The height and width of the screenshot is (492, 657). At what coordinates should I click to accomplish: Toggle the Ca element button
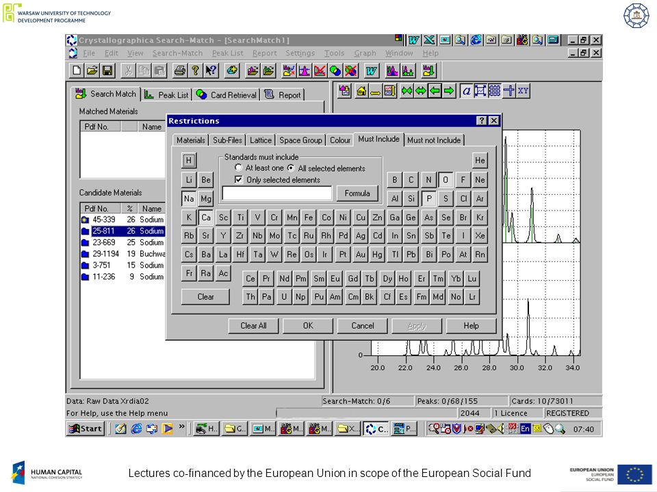point(206,217)
